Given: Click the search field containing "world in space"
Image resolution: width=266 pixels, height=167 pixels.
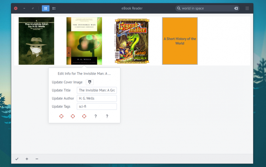Looking at the screenshot, I should pos(206,8).
